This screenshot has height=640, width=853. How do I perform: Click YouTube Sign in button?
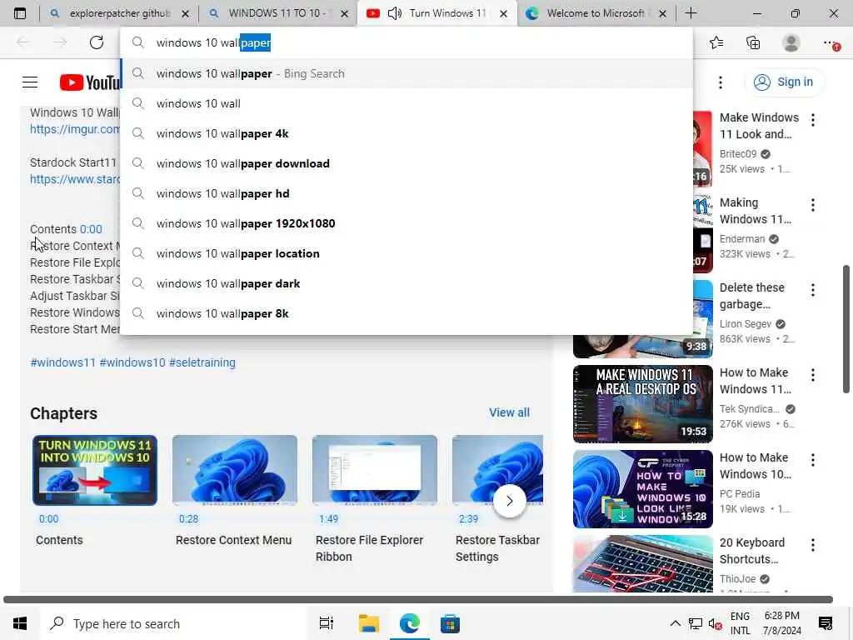(784, 82)
